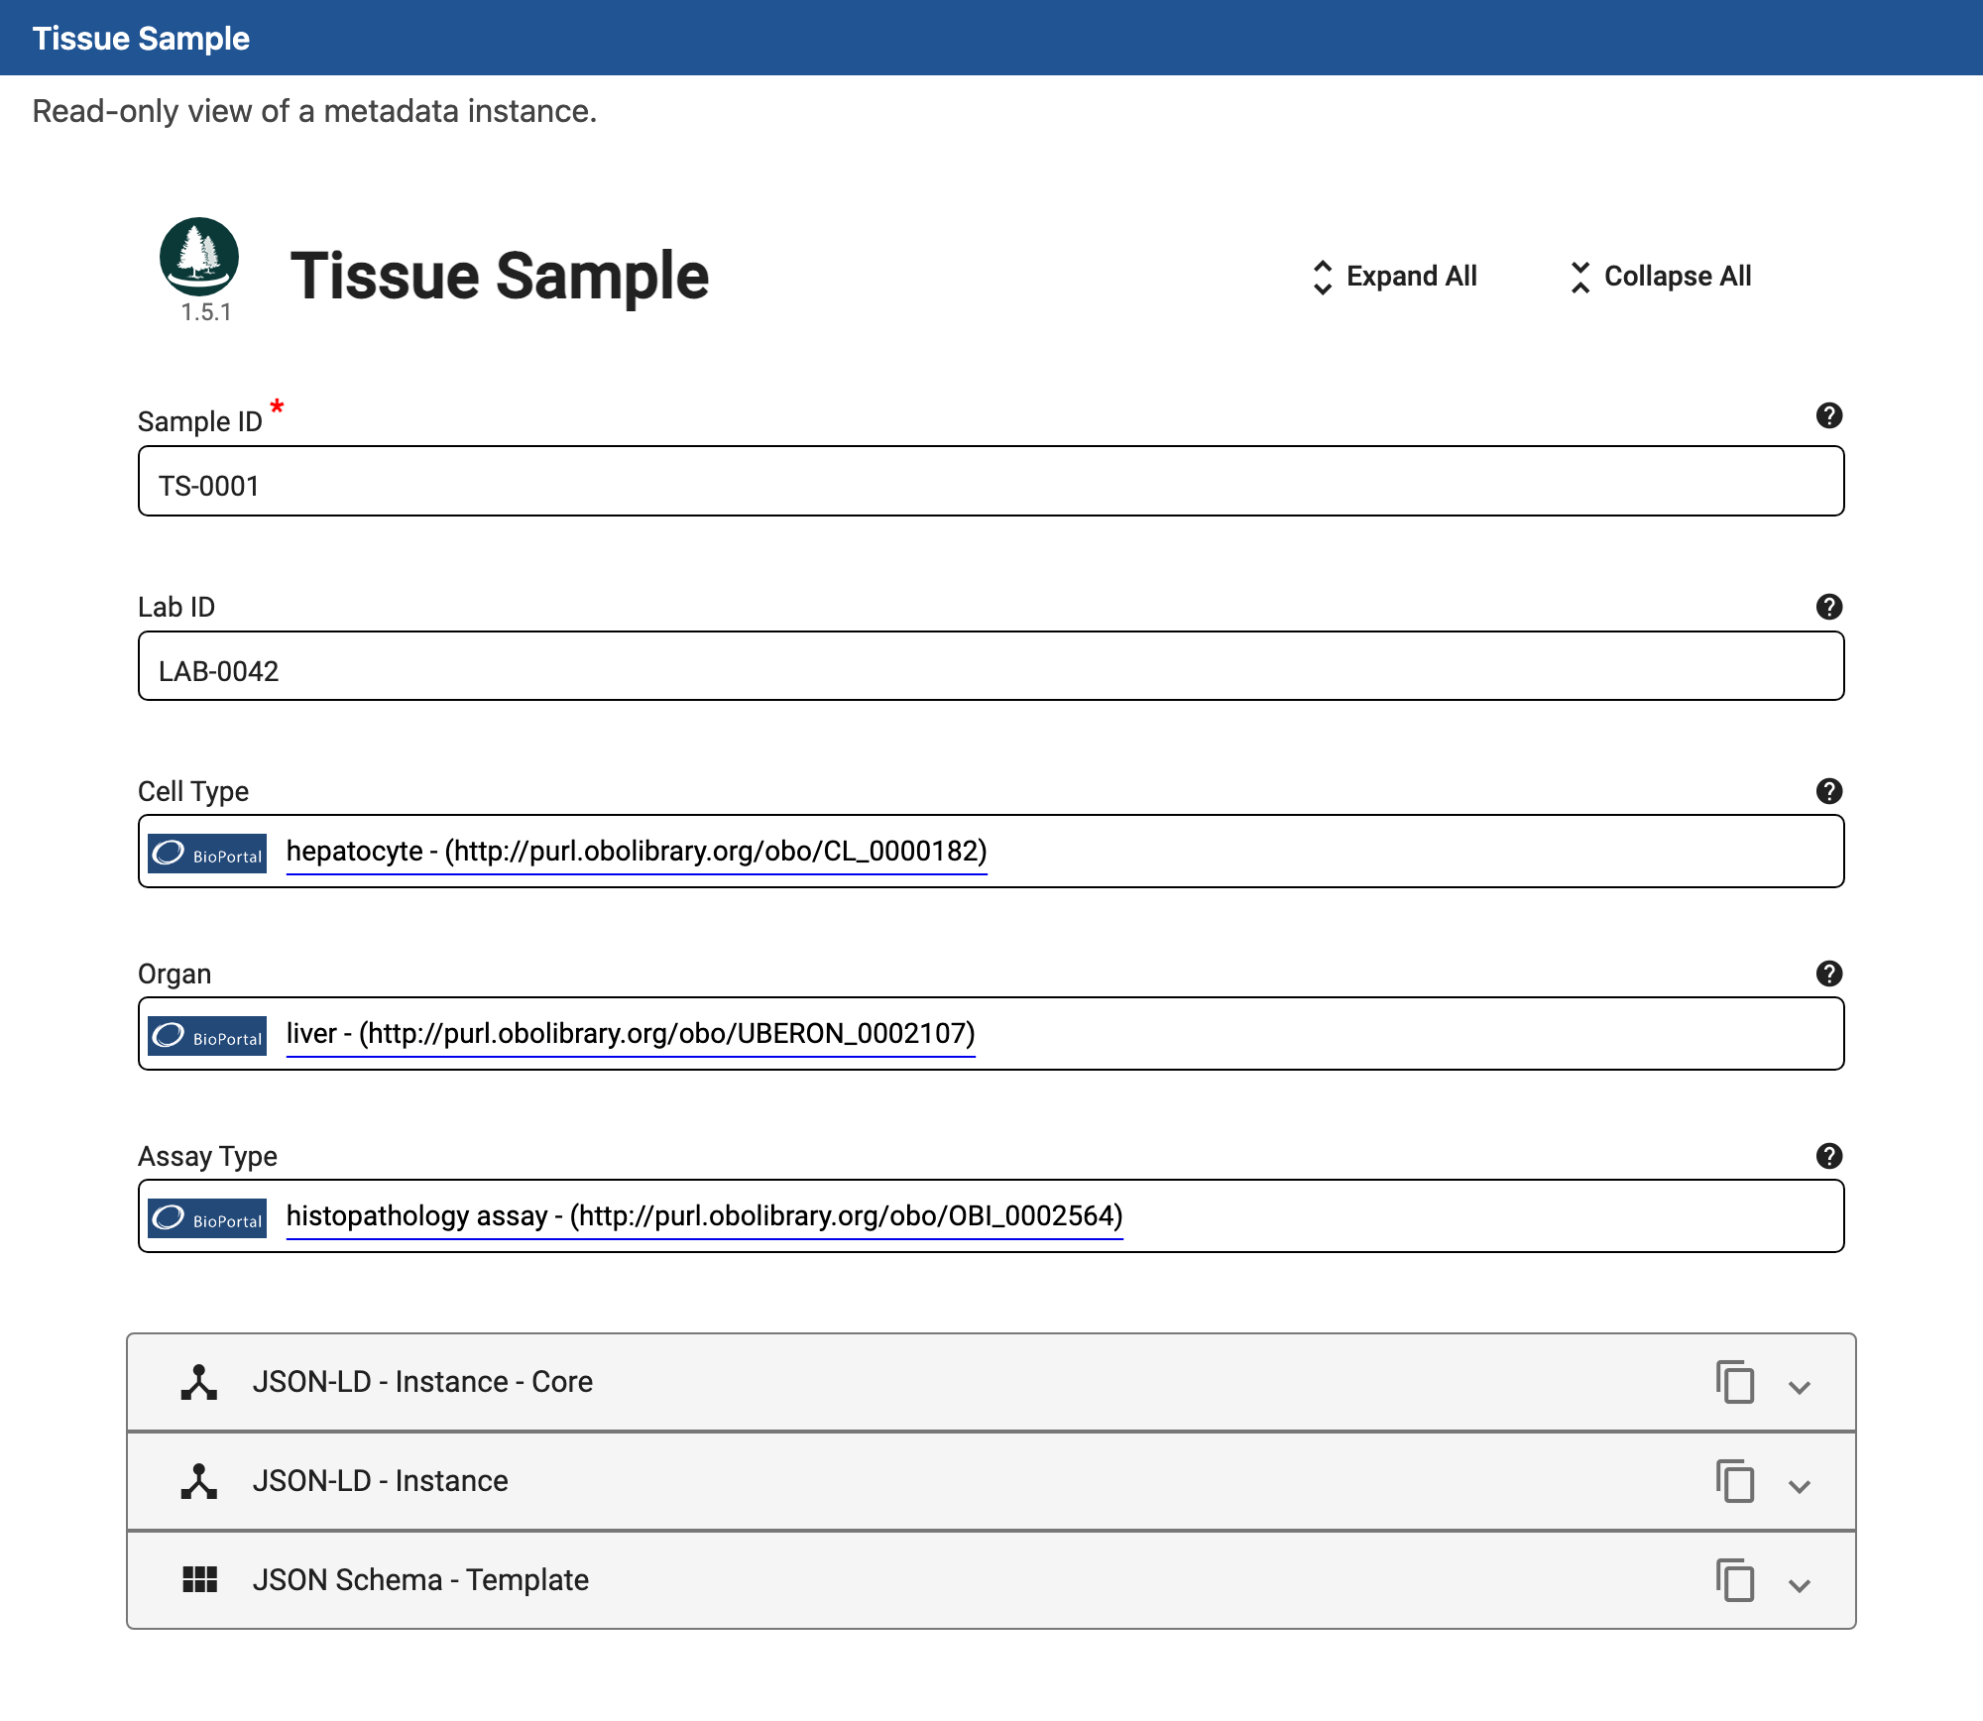Viewport: 1983px width, 1721px height.
Task: Click the CEDAR tree logo icon
Action: pyautogui.click(x=199, y=257)
